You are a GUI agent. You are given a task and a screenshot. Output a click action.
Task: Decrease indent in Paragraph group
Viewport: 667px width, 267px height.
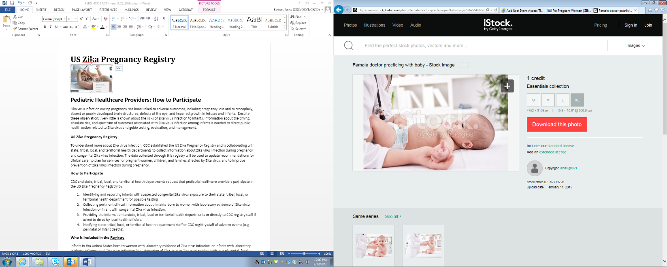click(142, 19)
